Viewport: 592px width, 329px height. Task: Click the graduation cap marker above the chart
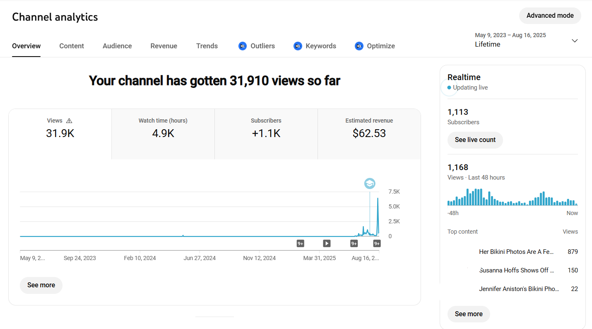(x=370, y=184)
